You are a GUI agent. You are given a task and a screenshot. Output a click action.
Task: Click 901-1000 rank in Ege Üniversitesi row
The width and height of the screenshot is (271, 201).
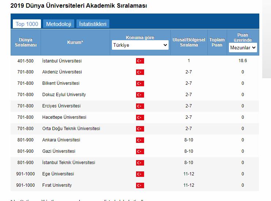point(25,174)
